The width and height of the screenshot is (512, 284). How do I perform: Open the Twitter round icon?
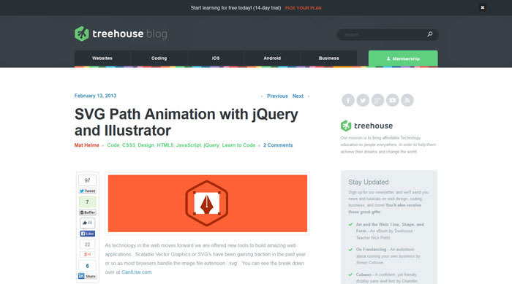(363, 100)
